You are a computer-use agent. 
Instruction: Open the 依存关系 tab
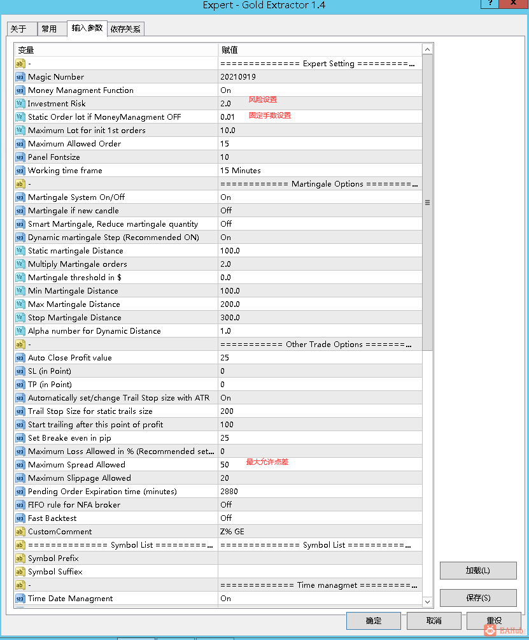point(125,29)
